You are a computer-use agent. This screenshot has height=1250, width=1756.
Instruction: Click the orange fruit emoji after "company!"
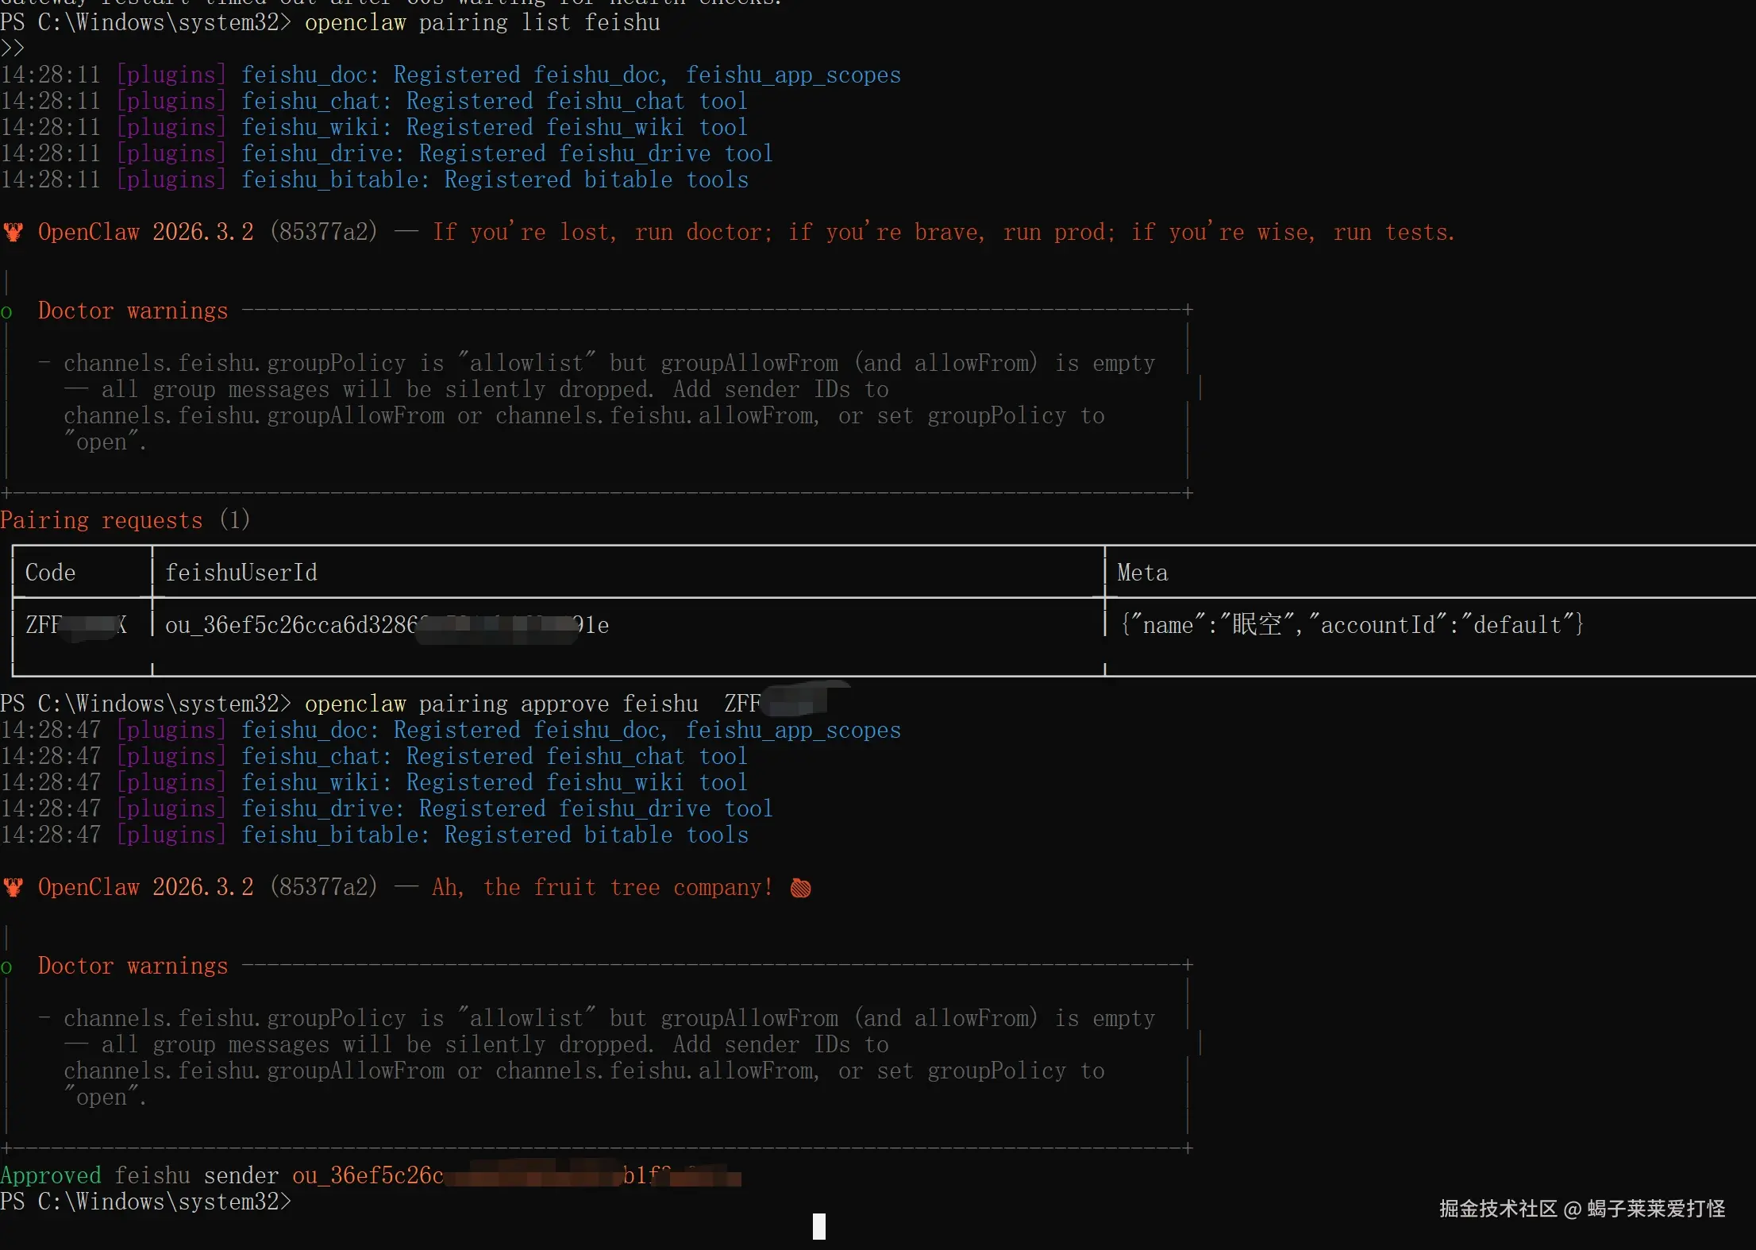point(801,888)
